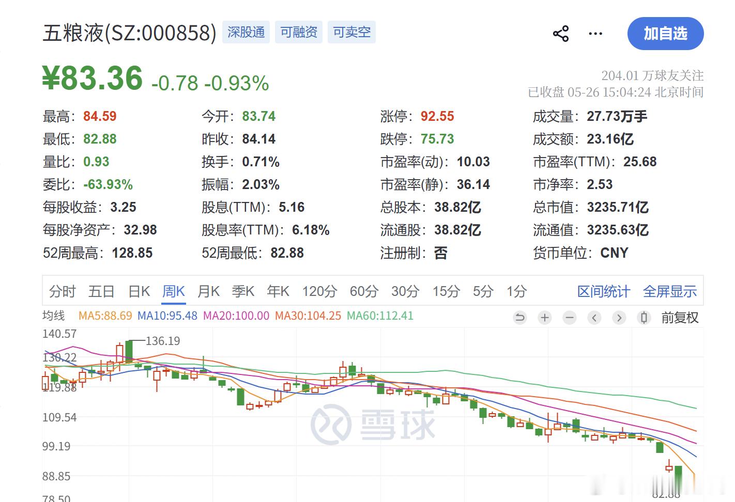This screenshot has height=502, width=735.
Task: Click the share icon
Action: click(561, 34)
